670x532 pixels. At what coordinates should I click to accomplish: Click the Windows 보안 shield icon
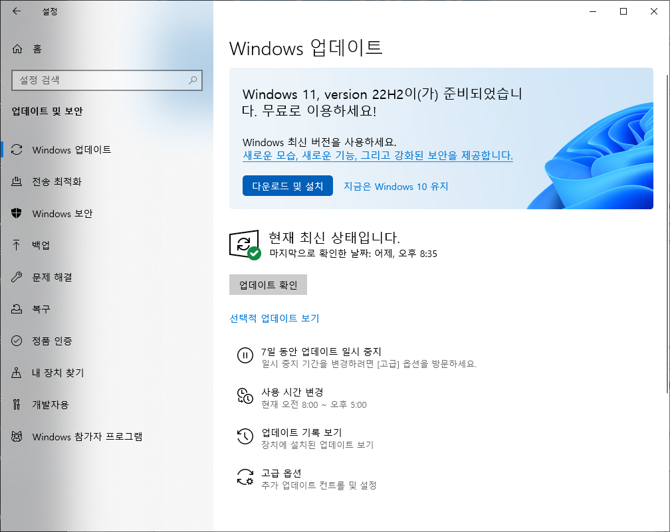coord(17,213)
